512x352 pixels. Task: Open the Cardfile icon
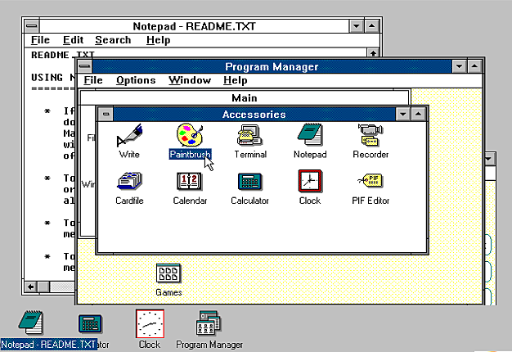pos(129,181)
